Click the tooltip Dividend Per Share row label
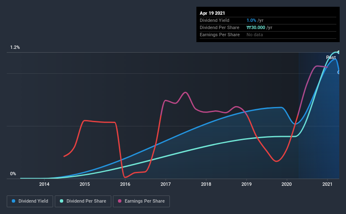Viewport: 346px width, 214px height. pos(219,27)
